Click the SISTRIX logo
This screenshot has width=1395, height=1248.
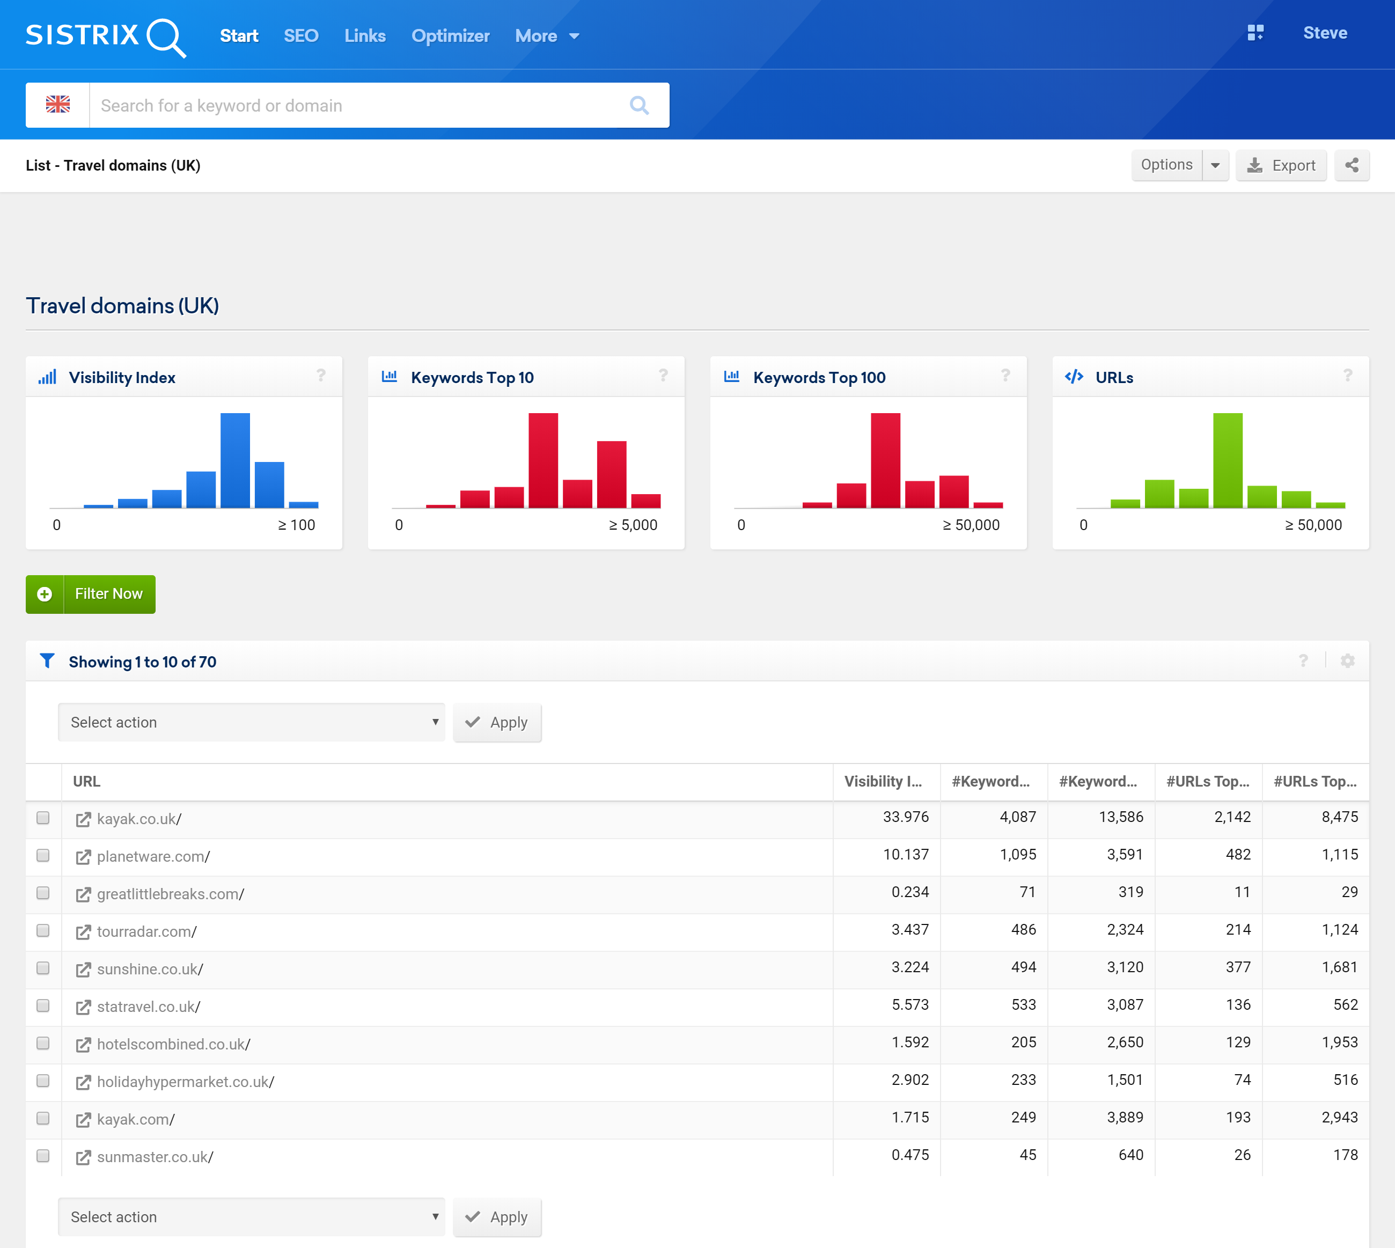tap(106, 37)
